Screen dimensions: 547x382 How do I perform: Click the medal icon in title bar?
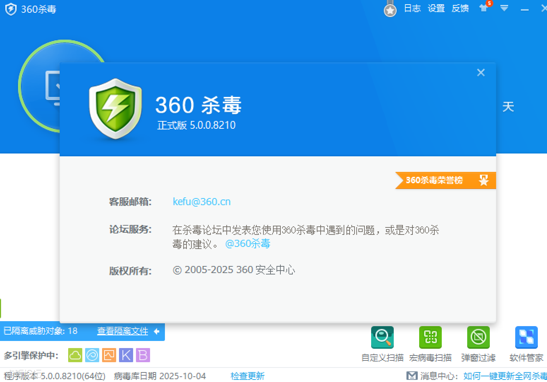click(390, 10)
